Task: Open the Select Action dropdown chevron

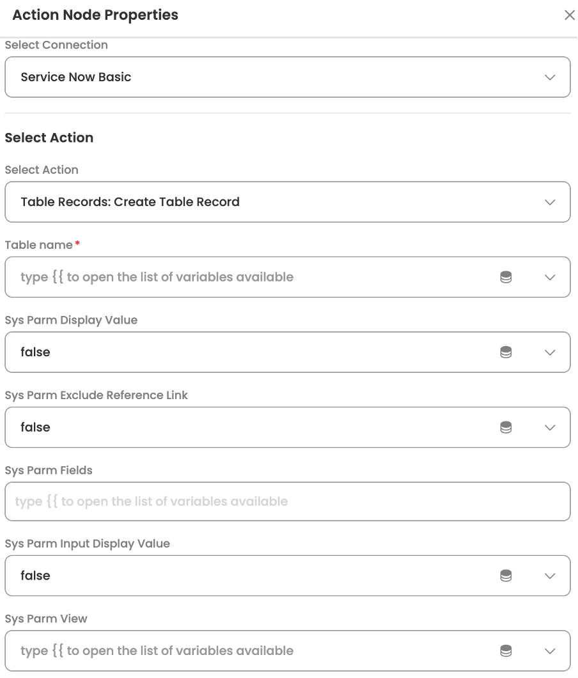Action: [x=550, y=202]
